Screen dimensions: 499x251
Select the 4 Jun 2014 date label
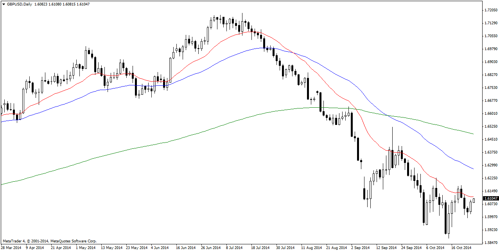coord(160,248)
